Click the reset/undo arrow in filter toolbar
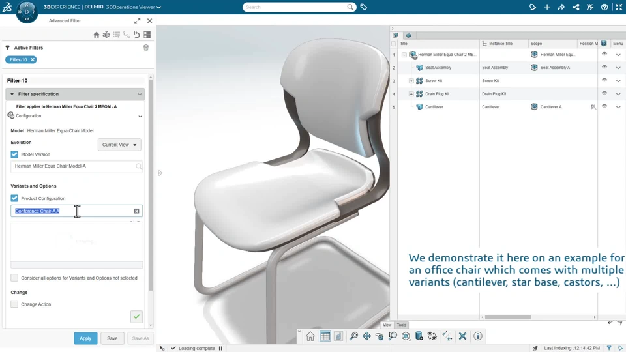 (137, 35)
